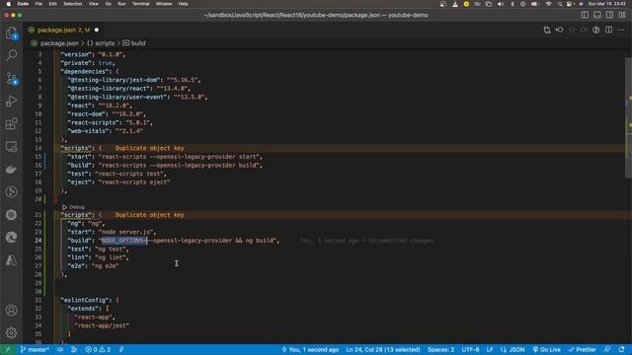The width and height of the screenshot is (632, 355).
Task: Click the Prettier status bar item
Action: click(582, 350)
